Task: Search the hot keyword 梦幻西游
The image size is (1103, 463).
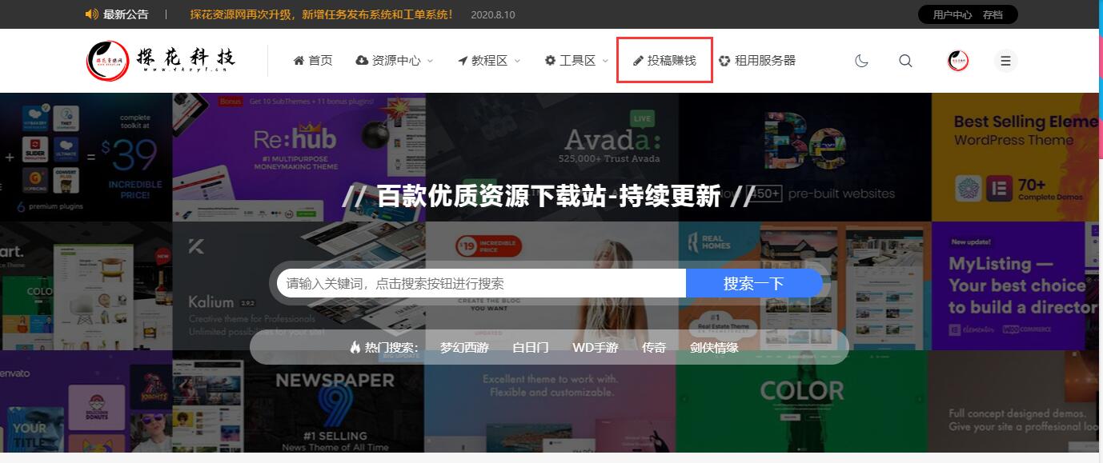Action: click(464, 348)
